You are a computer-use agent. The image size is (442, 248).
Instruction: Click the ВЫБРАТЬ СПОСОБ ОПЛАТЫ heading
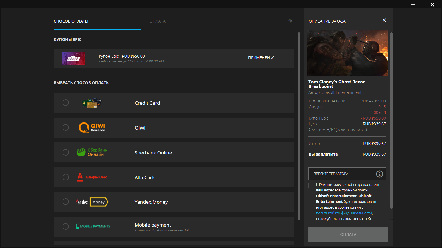82,83
